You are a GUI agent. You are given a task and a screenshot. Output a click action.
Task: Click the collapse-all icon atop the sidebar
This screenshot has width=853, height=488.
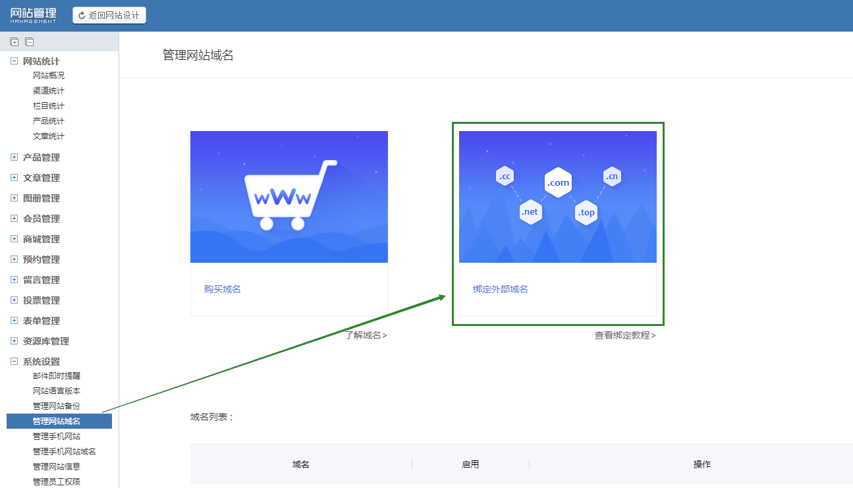(29, 42)
